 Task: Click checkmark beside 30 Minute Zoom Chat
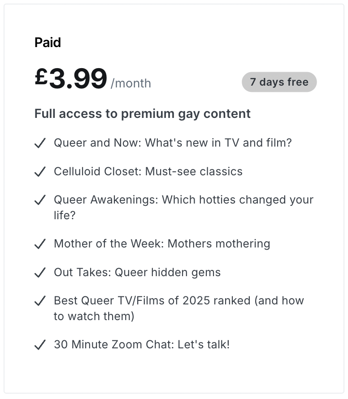click(40, 345)
